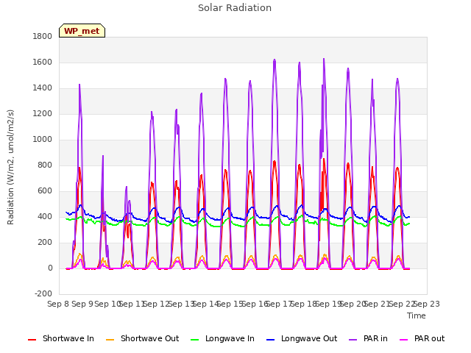
Task: Click the orange Shortwave Out legend swatch
Action: click(x=110, y=340)
